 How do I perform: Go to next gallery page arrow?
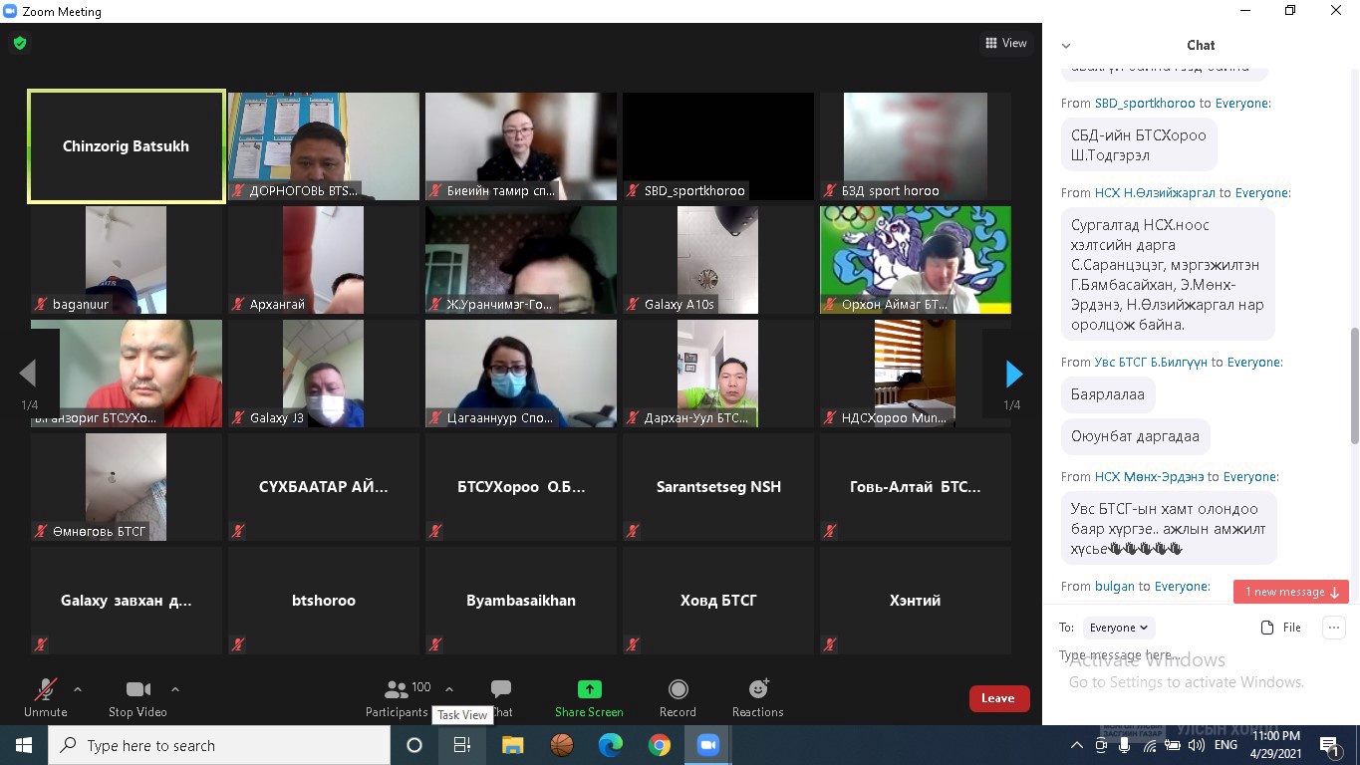click(x=1013, y=374)
